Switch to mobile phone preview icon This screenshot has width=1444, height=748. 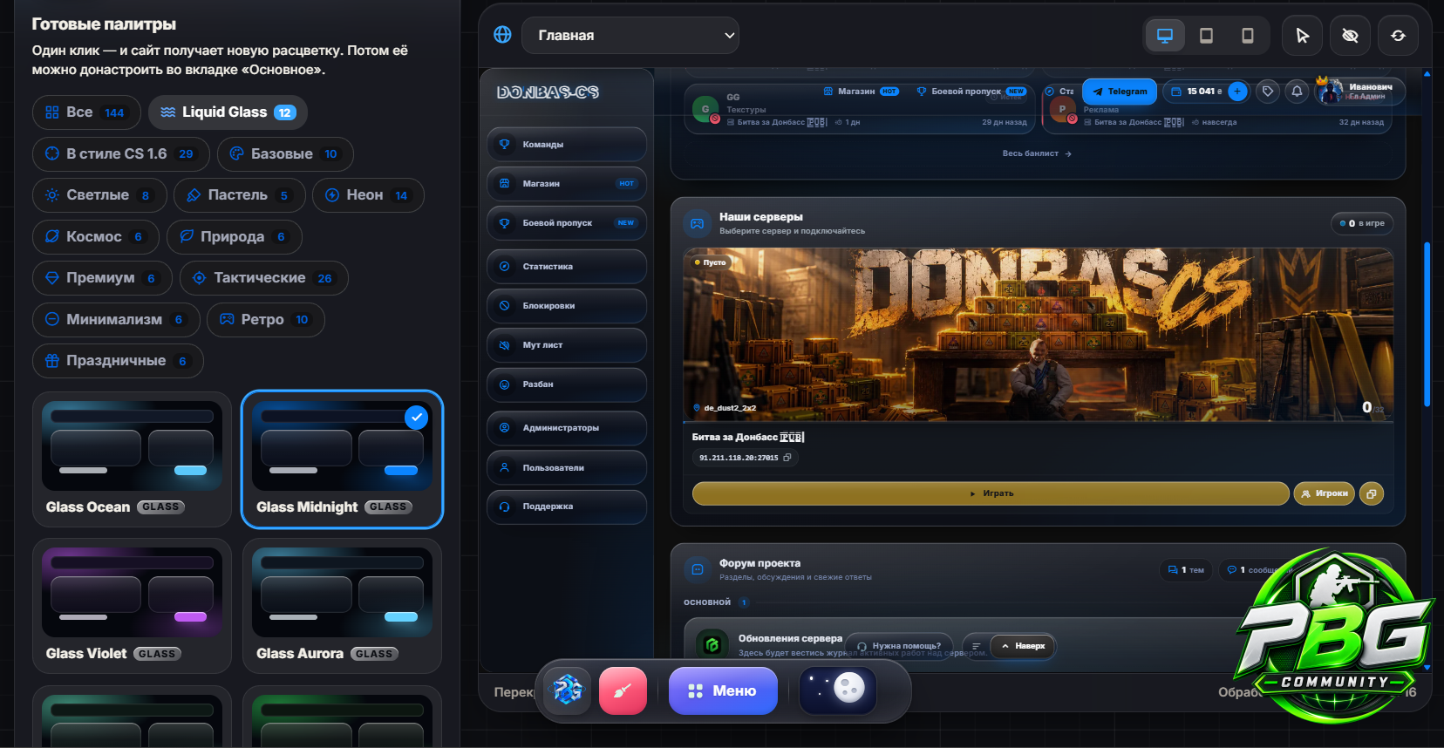[1248, 36]
